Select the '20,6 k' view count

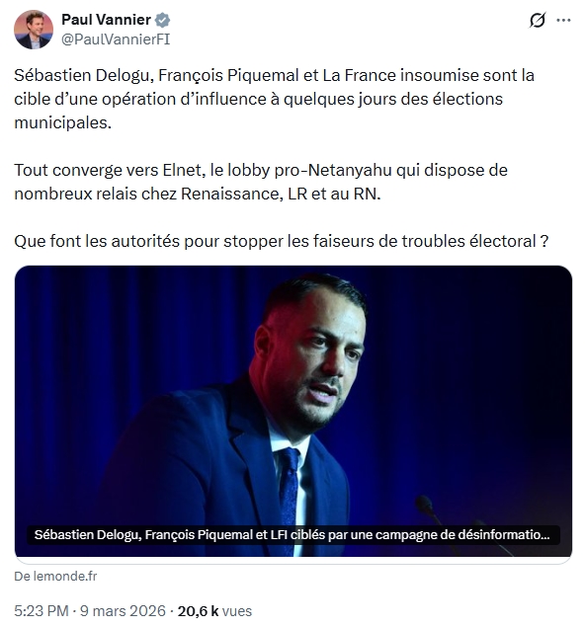click(199, 611)
